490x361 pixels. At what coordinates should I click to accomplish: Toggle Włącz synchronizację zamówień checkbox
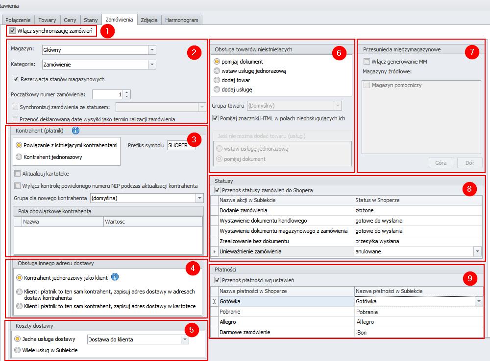[13, 31]
